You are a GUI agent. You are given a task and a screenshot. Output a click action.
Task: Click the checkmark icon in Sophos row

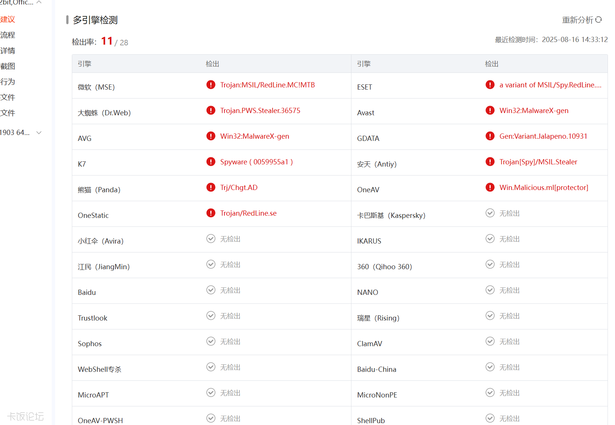click(211, 341)
